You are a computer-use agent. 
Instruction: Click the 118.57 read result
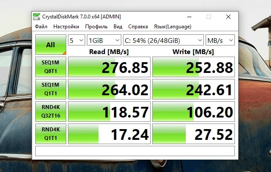[x=109, y=112]
